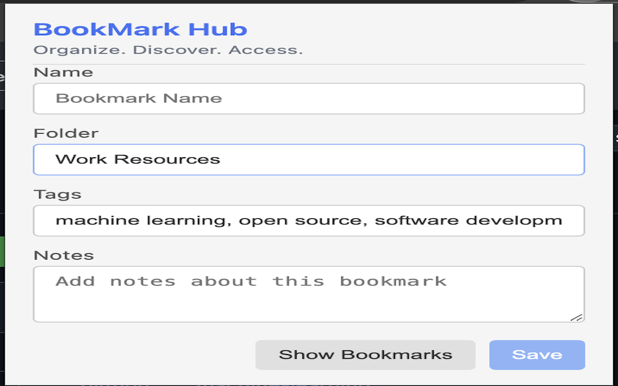Click the Name field label

pyautogui.click(x=63, y=72)
